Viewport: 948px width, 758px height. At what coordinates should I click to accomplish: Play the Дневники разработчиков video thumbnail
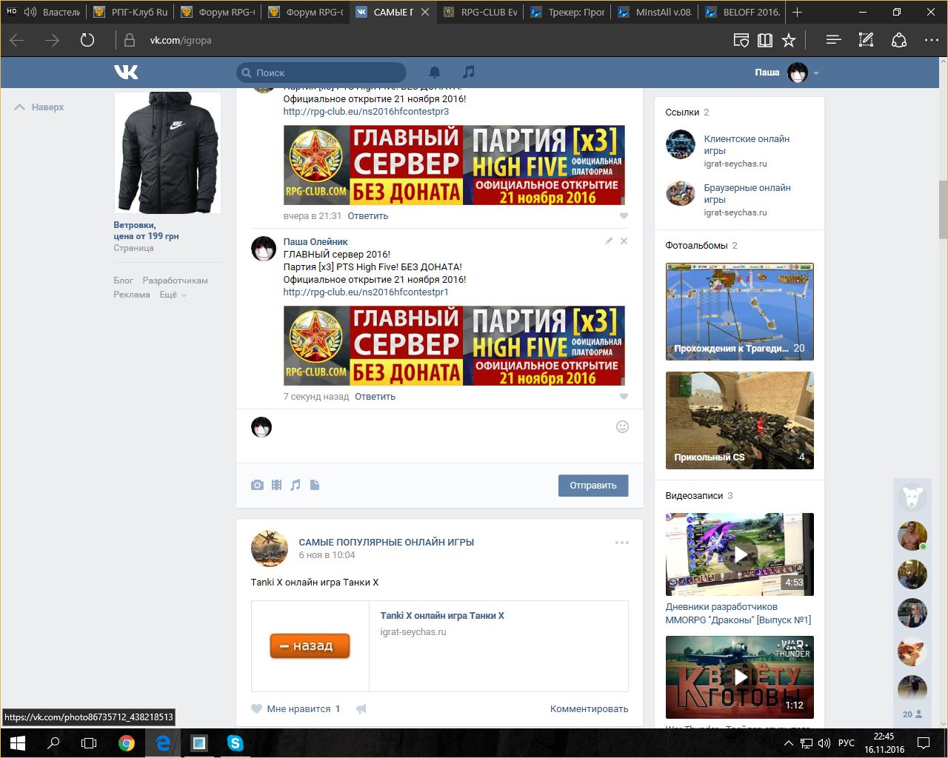click(740, 554)
